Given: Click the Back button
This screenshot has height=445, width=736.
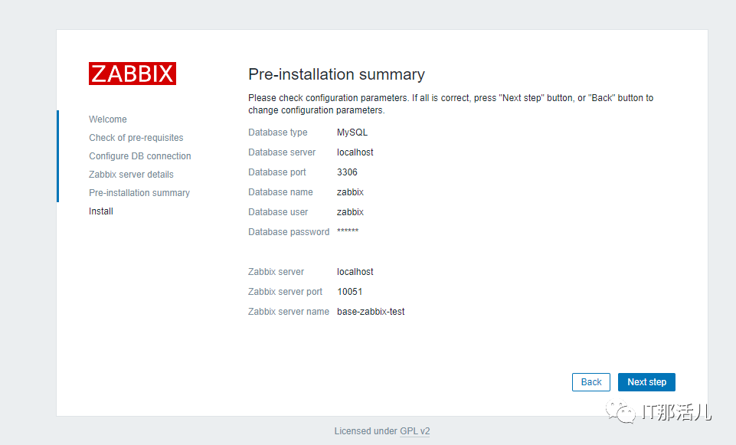Looking at the screenshot, I should [591, 382].
